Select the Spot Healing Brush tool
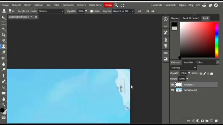This screenshot has height=125, width=223. pos(3,41)
